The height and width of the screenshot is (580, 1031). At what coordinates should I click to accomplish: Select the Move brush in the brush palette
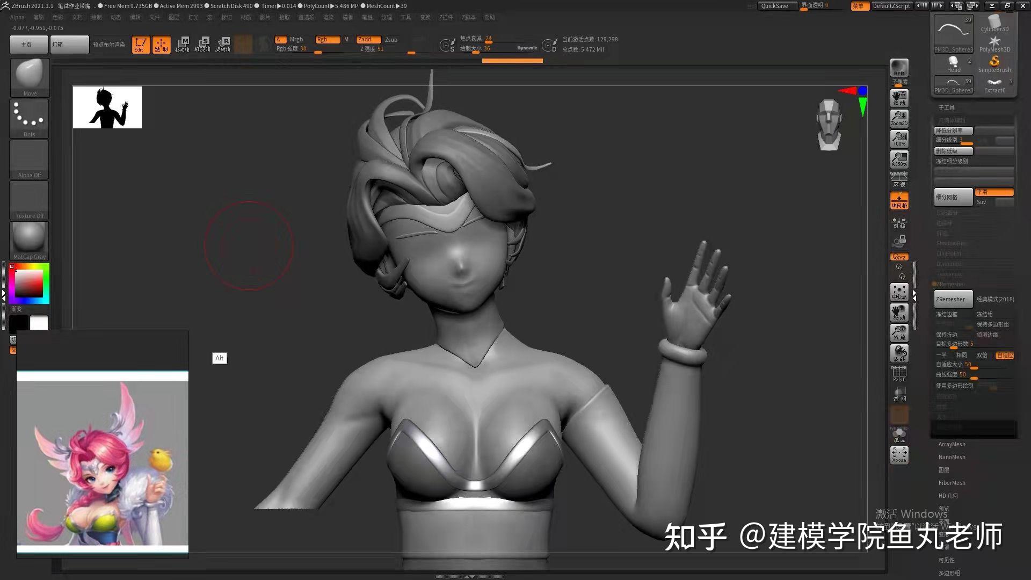point(29,75)
